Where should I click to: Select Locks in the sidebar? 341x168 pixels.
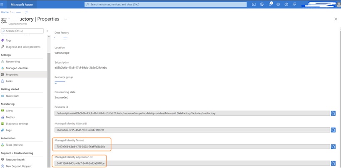click(x=9, y=81)
